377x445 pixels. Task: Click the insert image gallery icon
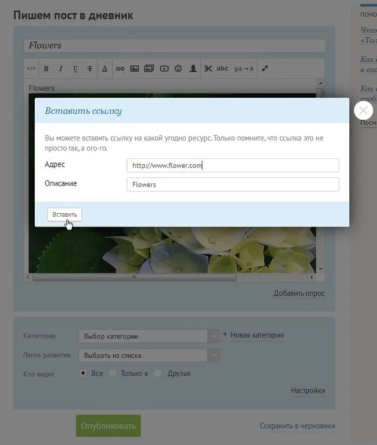149,68
